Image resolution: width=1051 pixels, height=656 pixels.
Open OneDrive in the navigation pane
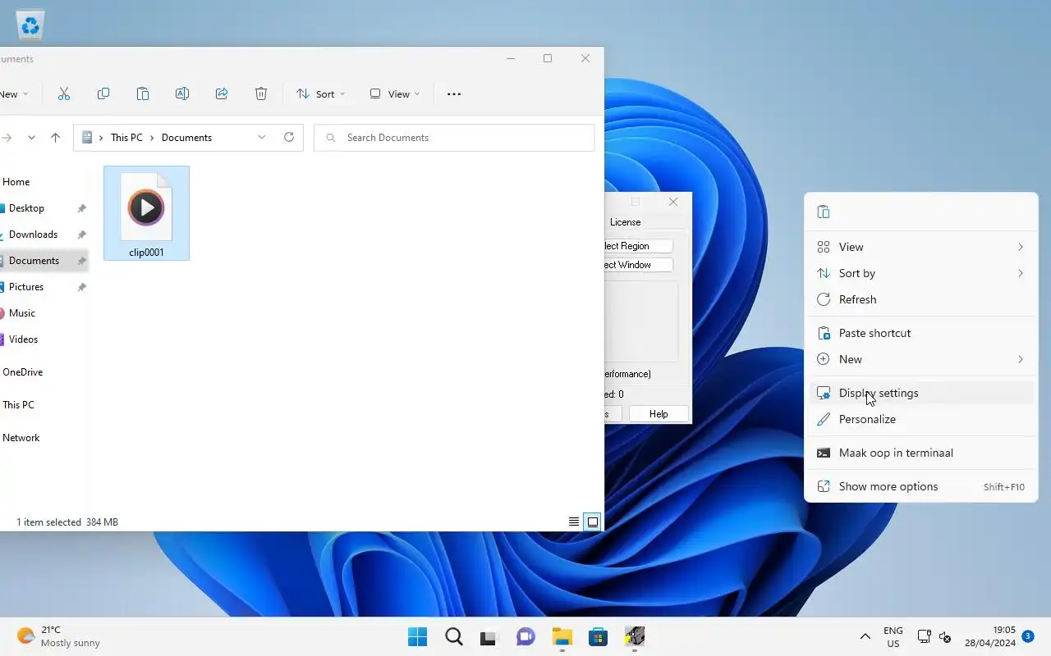22,372
